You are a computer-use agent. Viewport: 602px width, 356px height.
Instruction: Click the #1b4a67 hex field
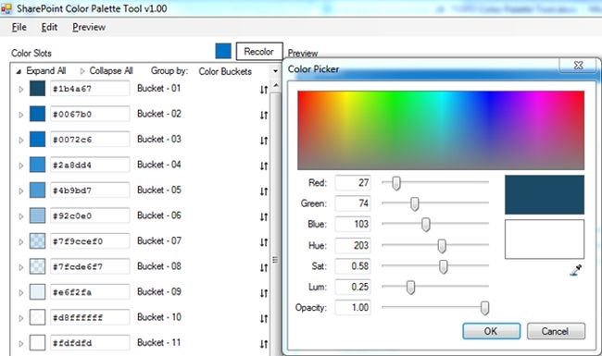(90, 89)
